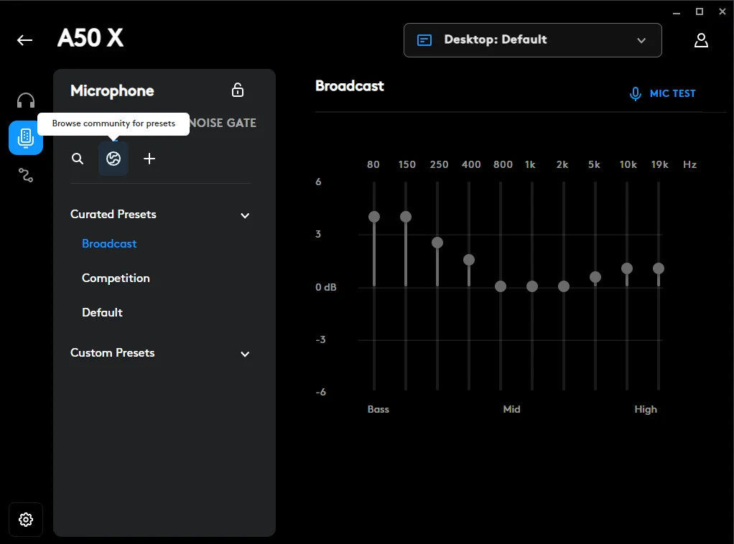The width and height of the screenshot is (734, 544).
Task: Select the Default preset
Action: [102, 312]
